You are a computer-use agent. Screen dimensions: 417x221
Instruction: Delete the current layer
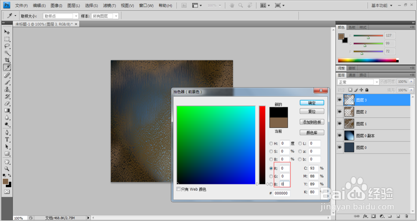click(406, 216)
